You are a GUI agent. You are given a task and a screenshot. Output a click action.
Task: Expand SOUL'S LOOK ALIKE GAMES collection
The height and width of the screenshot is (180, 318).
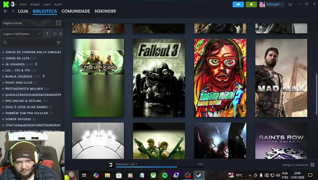[x=3, y=107]
